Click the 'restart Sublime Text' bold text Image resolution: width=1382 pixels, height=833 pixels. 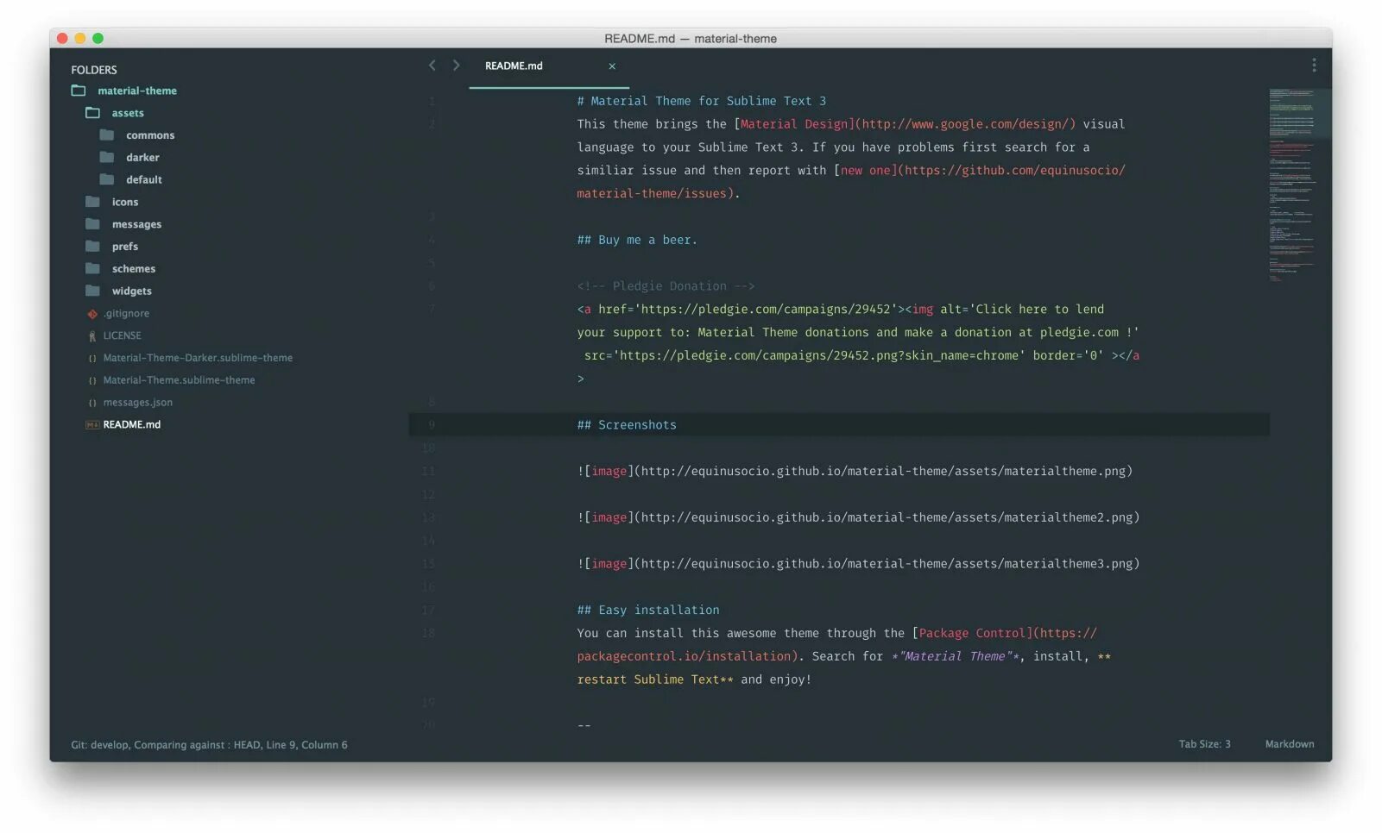coord(648,680)
